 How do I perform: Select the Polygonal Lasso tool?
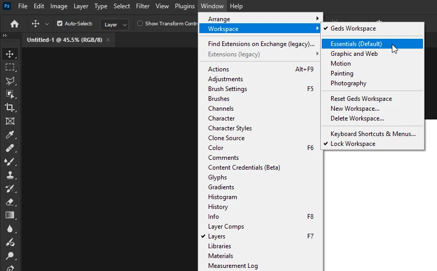10,81
